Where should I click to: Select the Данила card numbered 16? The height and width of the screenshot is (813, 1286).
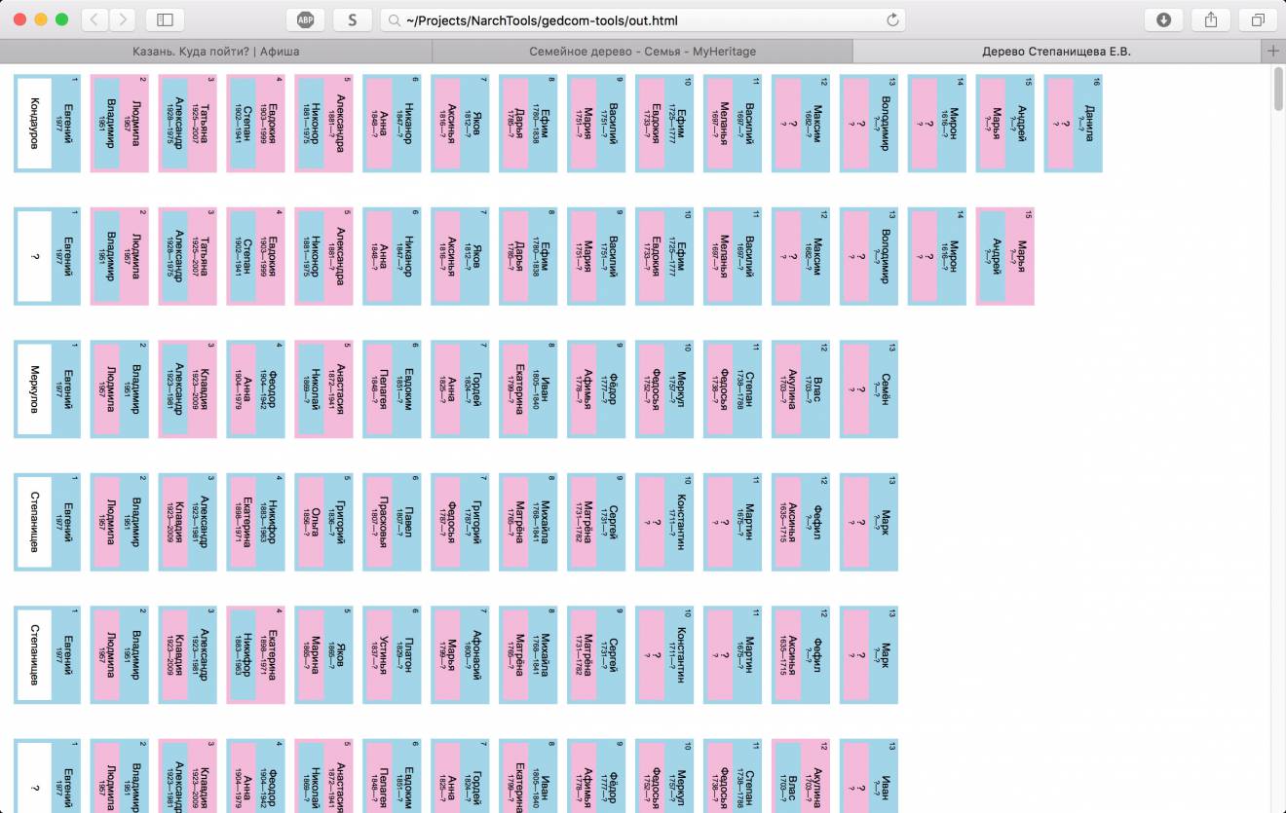click(x=1074, y=125)
